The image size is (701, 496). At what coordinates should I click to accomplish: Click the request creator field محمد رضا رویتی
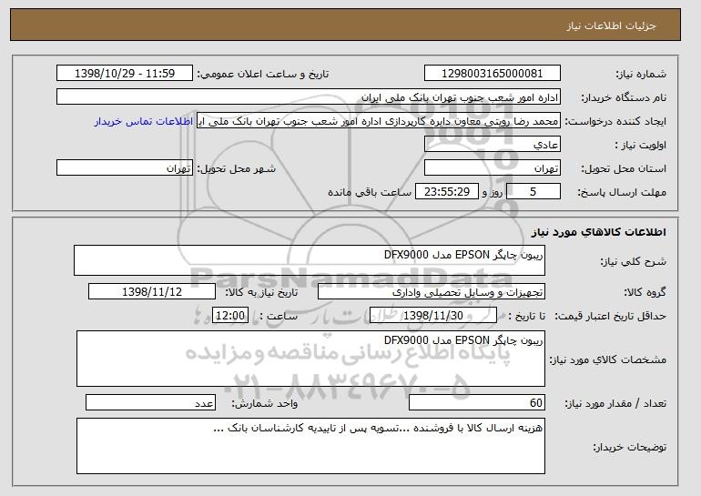(379, 121)
